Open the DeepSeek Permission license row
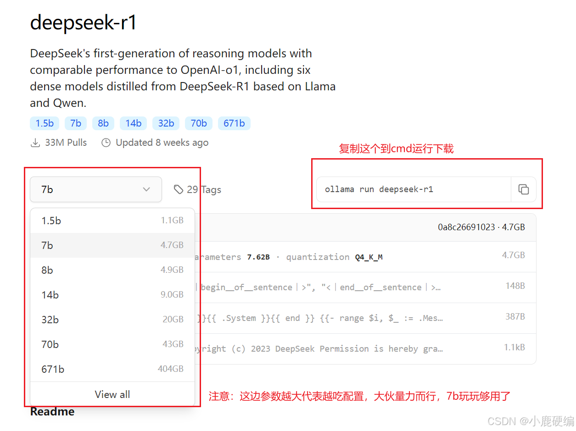Viewport: 576px width, 431px height. pos(365,349)
